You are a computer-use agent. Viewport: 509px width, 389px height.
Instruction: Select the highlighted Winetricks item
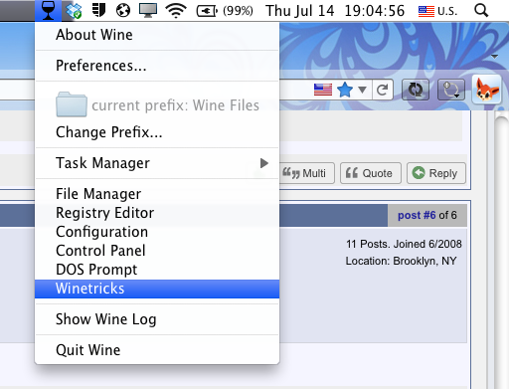click(x=157, y=289)
